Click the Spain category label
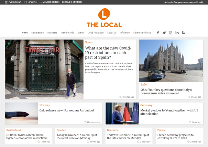Image resolution: width=208 pixels, height=147 pixels. pos(89,42)
